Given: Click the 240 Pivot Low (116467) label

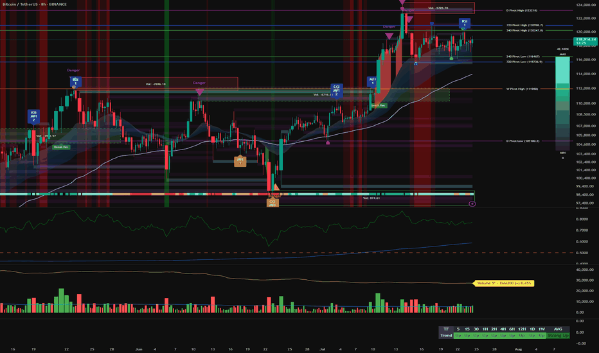Looking at the screenshot, I should point(523,56).
